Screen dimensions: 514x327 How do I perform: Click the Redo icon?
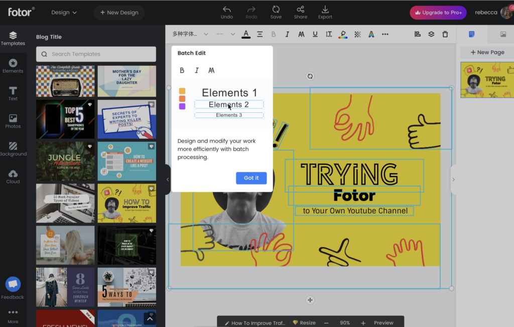point(251,13)
